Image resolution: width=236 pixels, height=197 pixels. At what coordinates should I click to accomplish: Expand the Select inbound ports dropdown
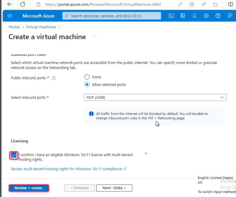point(155,97)
